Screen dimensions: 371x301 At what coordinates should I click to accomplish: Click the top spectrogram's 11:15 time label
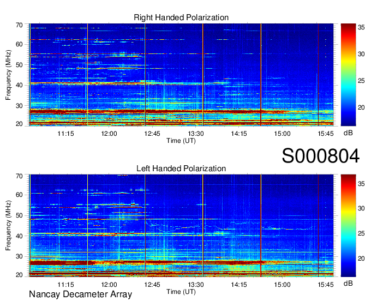pyautogui.click(x=65, y=134)
